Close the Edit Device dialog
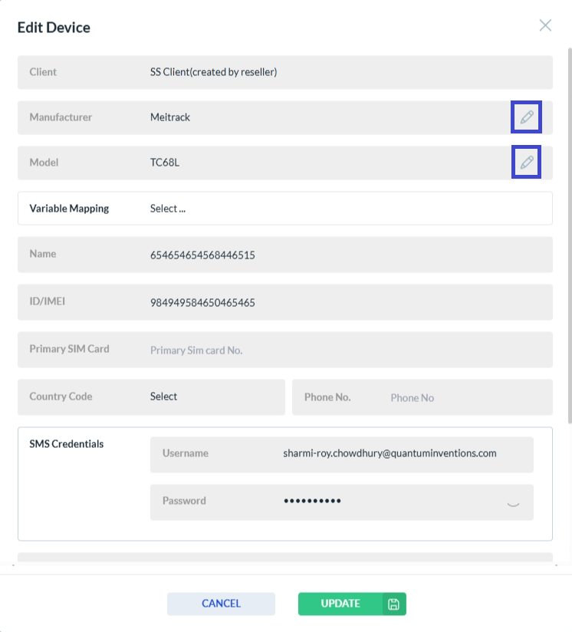The image size is (572, 632). [545, 25]
